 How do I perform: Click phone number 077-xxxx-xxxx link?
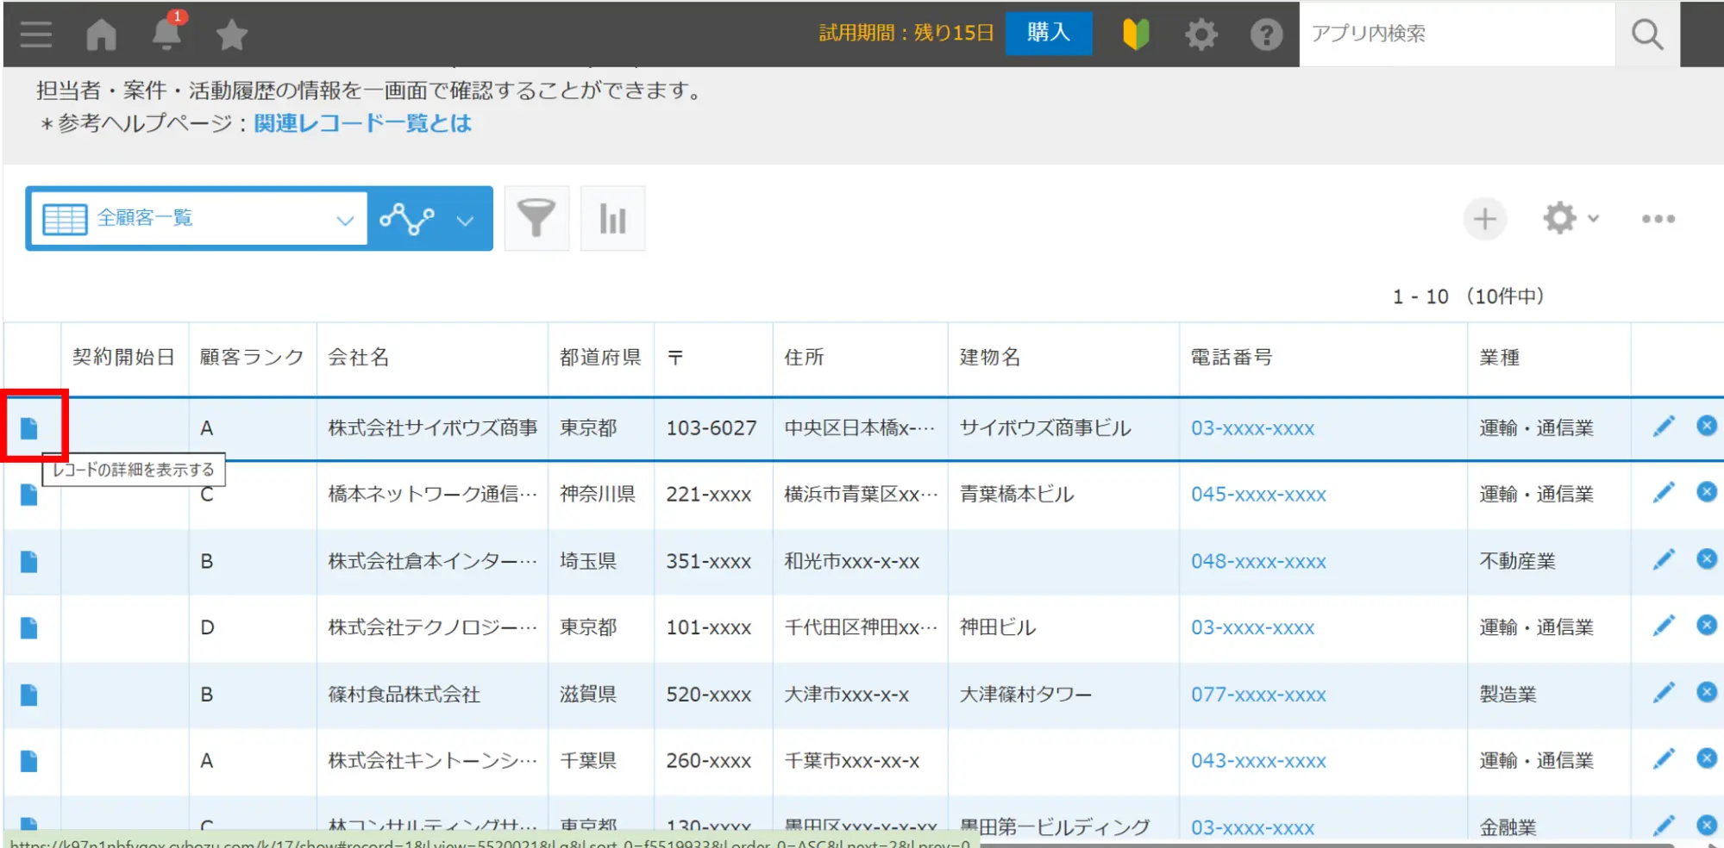[x=1258, y=695]
